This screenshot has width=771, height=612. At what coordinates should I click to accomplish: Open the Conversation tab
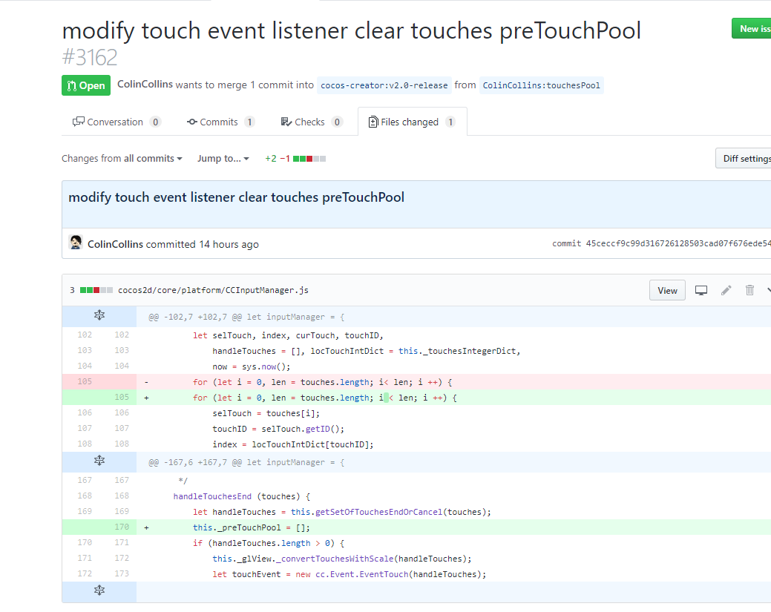click(x=117, y=122)
